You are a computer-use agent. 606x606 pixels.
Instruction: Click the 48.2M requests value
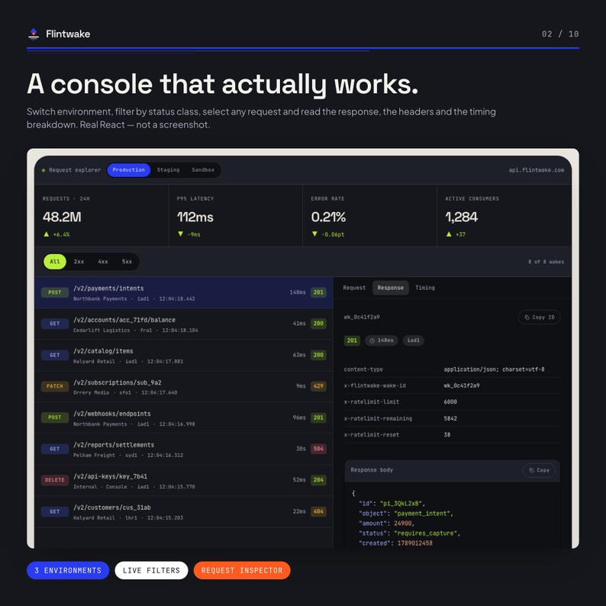(x=62, y=218)
